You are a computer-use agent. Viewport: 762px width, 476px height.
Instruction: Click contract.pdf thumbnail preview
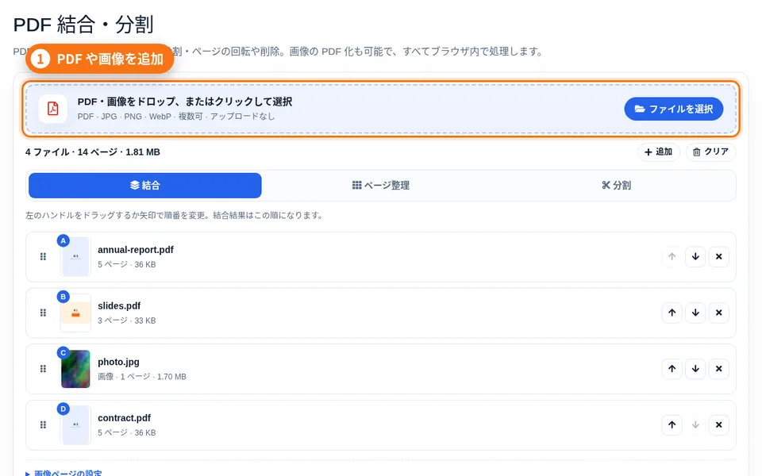[x=76, y=425]
